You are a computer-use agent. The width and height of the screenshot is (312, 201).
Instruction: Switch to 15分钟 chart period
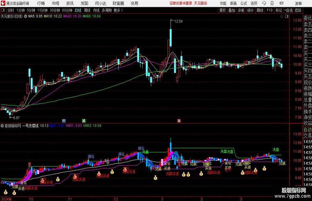[43, 10]
